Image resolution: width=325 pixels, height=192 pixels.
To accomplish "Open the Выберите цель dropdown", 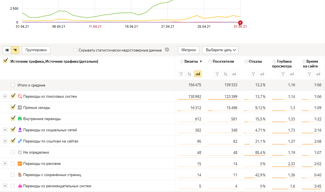I will (x=220, y=50).
